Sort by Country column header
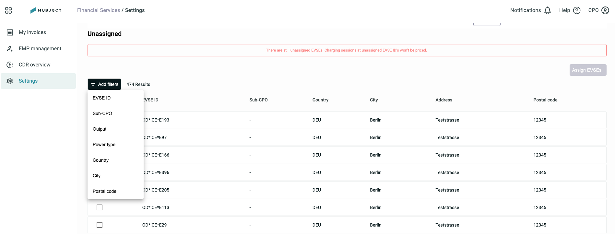The width and height of the screenshot is (615, 234). (320, 100)
